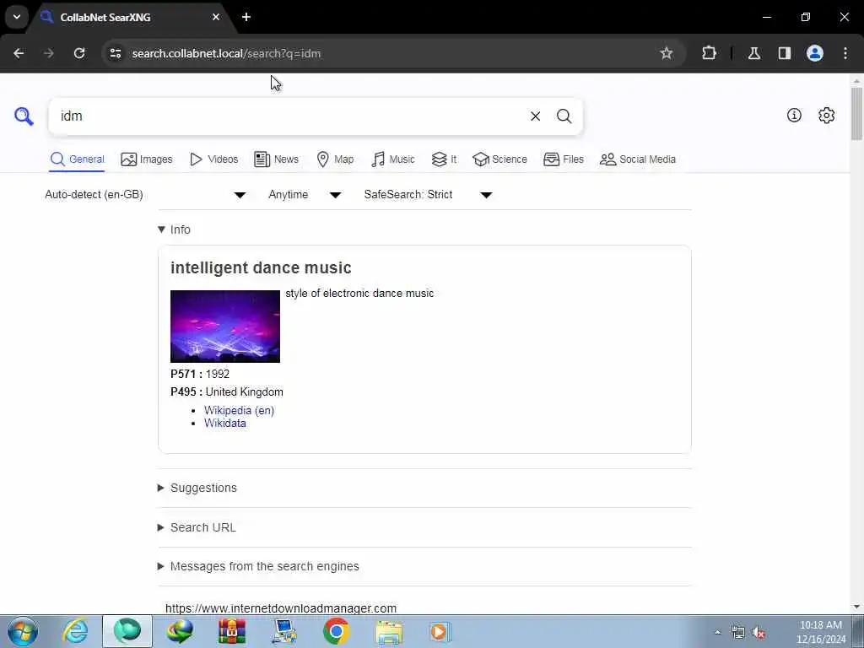Viewport: 864px width, 648px height.
Task: Open Windows Explorer folder in taskbar
Action: pos(389,631)
